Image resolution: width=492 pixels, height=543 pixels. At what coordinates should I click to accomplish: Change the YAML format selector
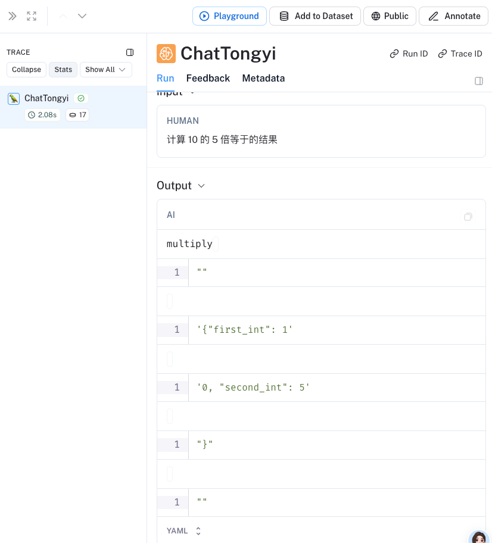(x=183, y=531)
